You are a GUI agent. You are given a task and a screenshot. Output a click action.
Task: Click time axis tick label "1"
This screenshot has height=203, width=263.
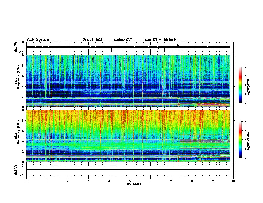point(47,181)
